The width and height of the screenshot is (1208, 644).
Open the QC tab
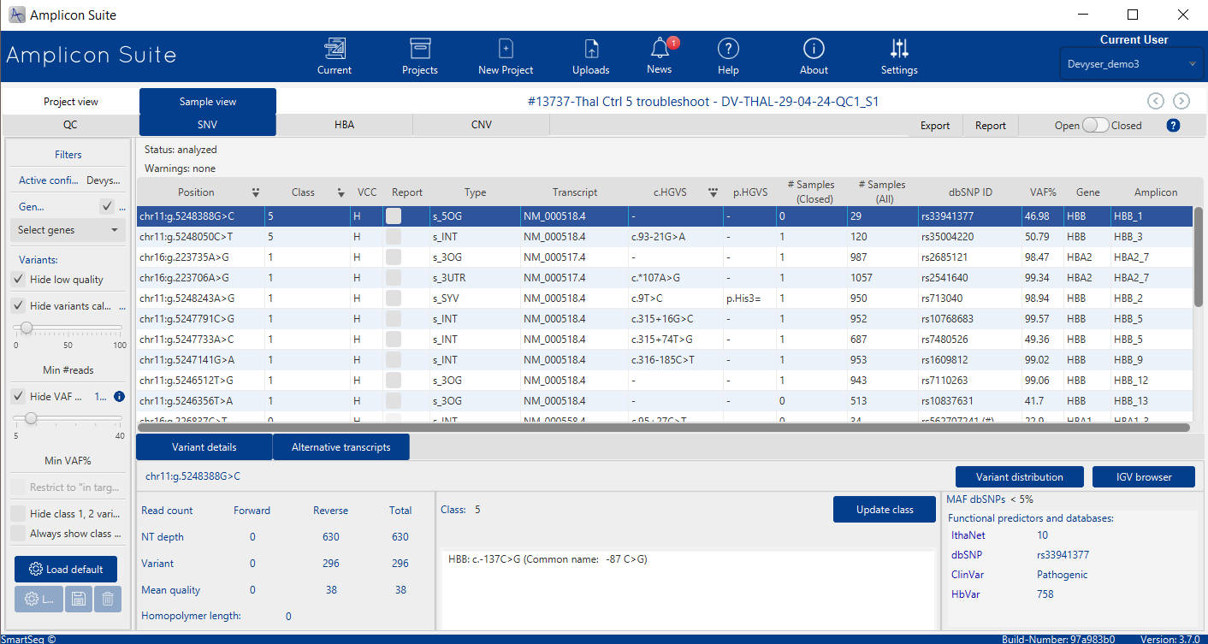point(70,125)
